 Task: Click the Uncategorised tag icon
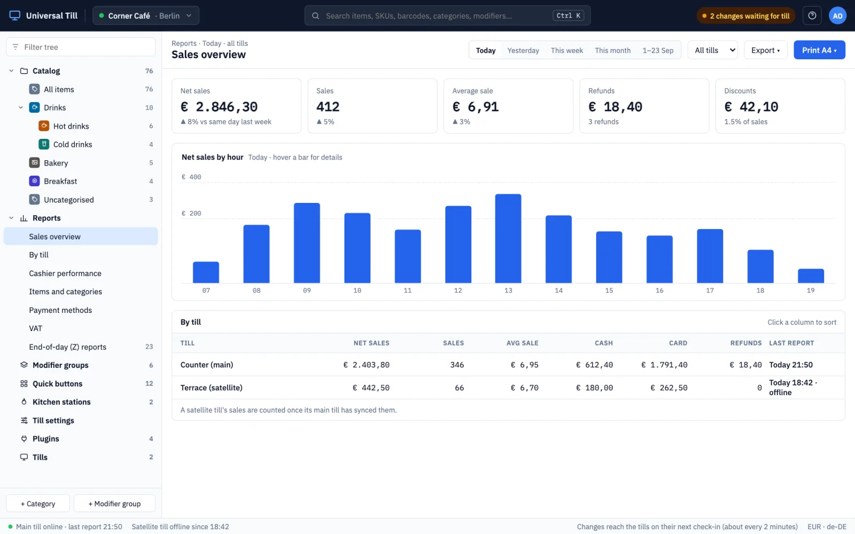coord(35,200)
